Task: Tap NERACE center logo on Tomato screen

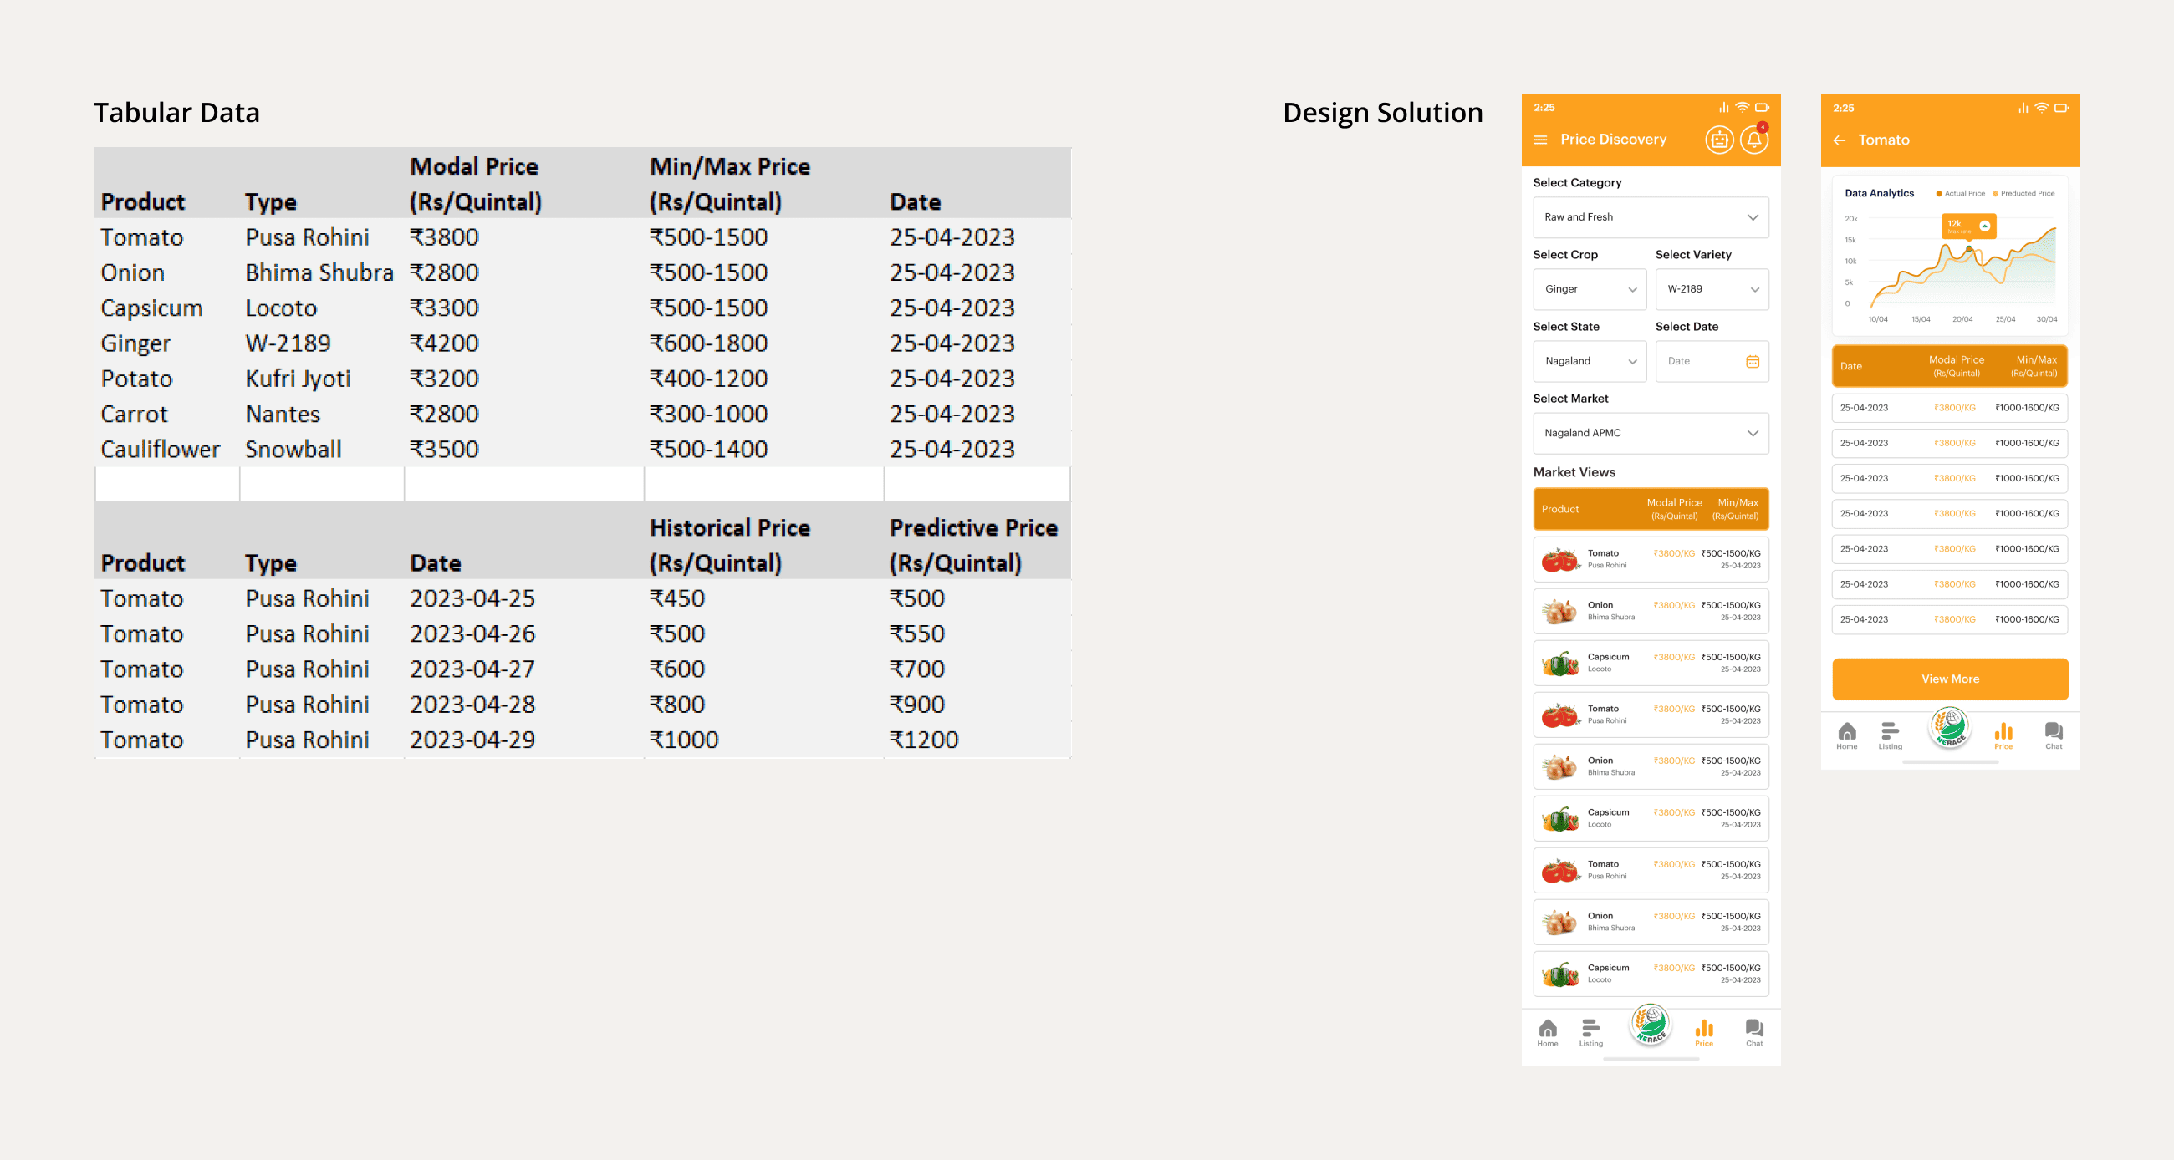Action: coord(1950,728)
